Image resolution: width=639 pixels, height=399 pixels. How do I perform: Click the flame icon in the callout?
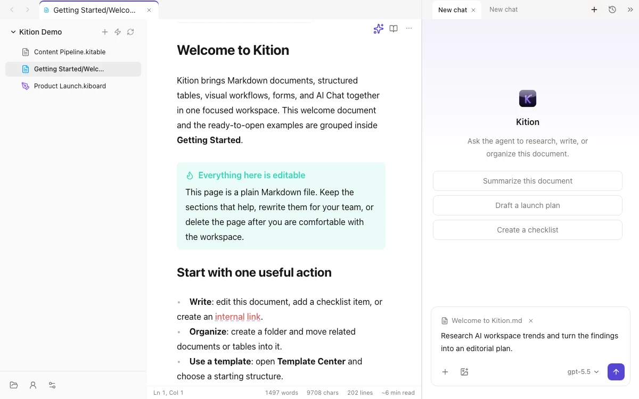pos(190,176)
